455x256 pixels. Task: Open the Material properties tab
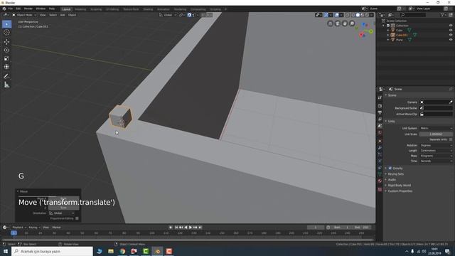click(x=380, y=181)
